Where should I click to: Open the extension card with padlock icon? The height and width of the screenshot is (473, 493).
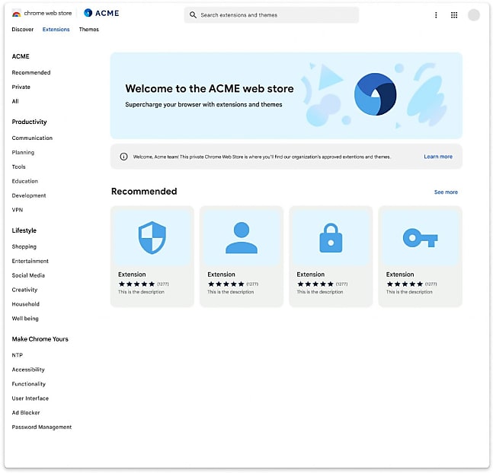click(331, 256)
